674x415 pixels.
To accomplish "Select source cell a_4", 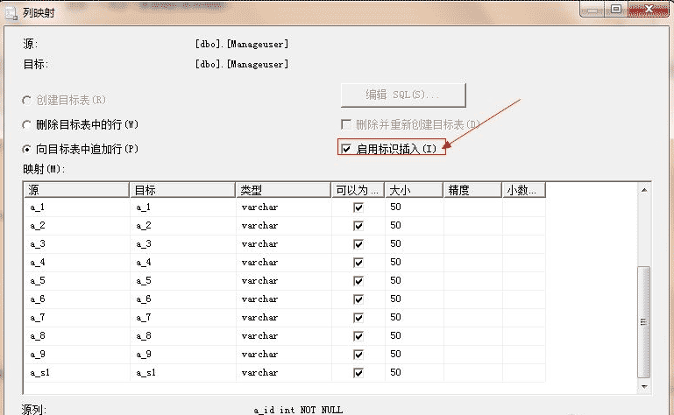I will tap(76, 263).
